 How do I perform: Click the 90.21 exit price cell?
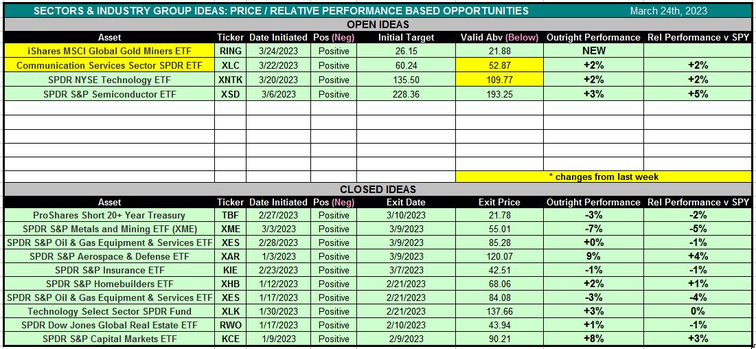pos(499,339)
